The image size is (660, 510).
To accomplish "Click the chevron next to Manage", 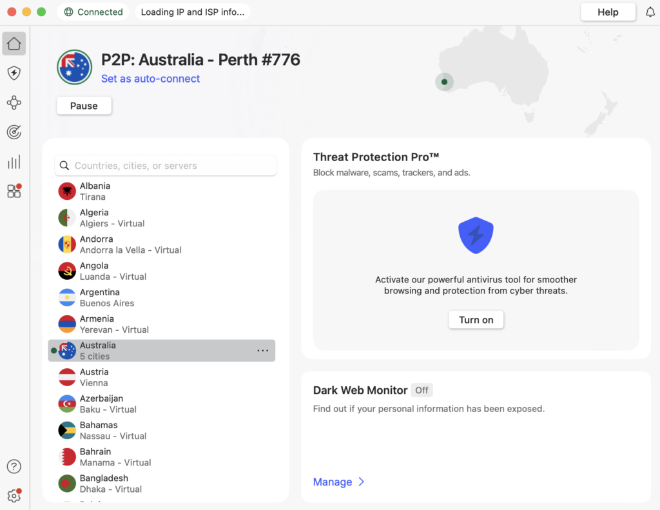I will click(x=361, y=482).
